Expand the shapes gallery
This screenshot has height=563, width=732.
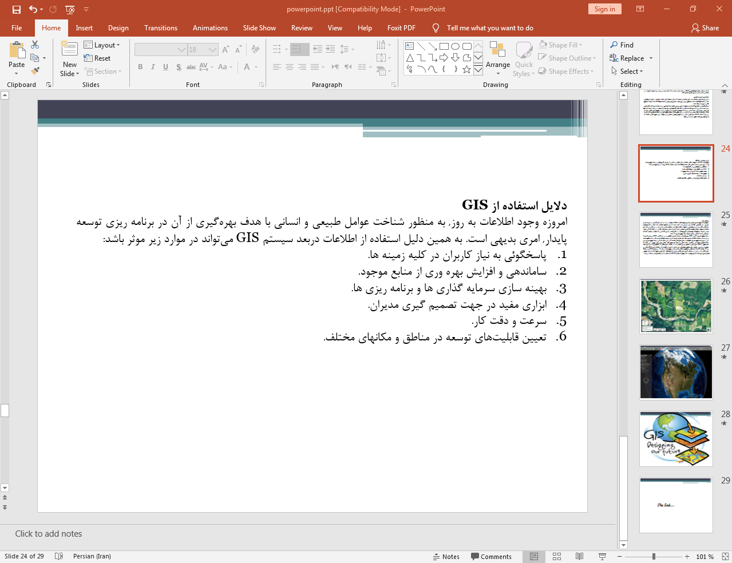pyautogui.click(x=478, y=69)
